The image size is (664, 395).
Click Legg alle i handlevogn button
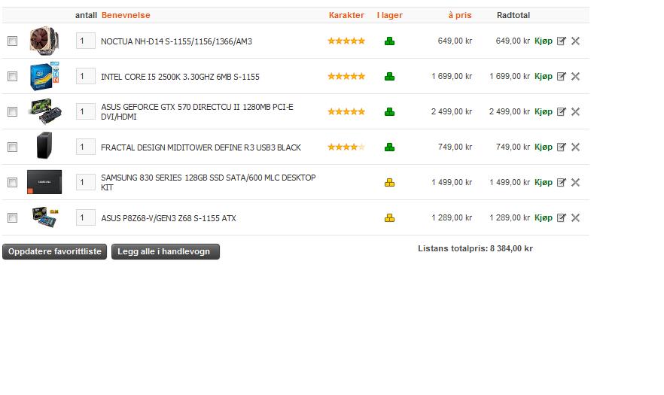pyautogui.click(x=166, y=251)
